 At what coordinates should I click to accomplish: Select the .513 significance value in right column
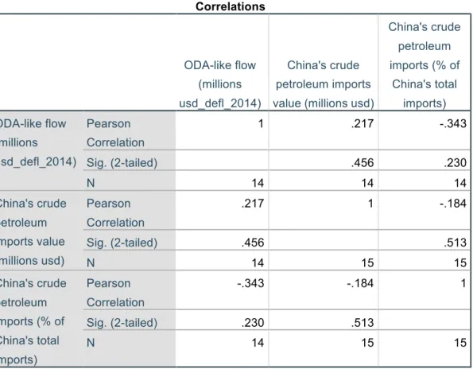click(x=456, y=243)
